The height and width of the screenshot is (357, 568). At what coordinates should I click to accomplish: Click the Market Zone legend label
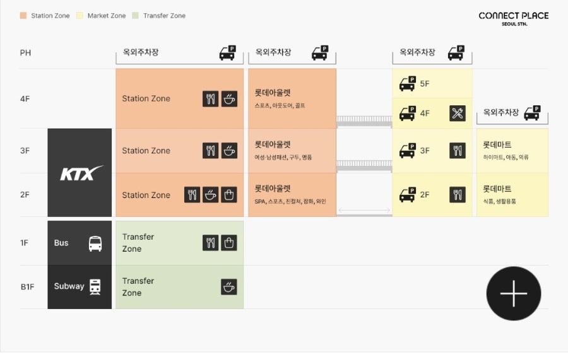coord(107,16)
